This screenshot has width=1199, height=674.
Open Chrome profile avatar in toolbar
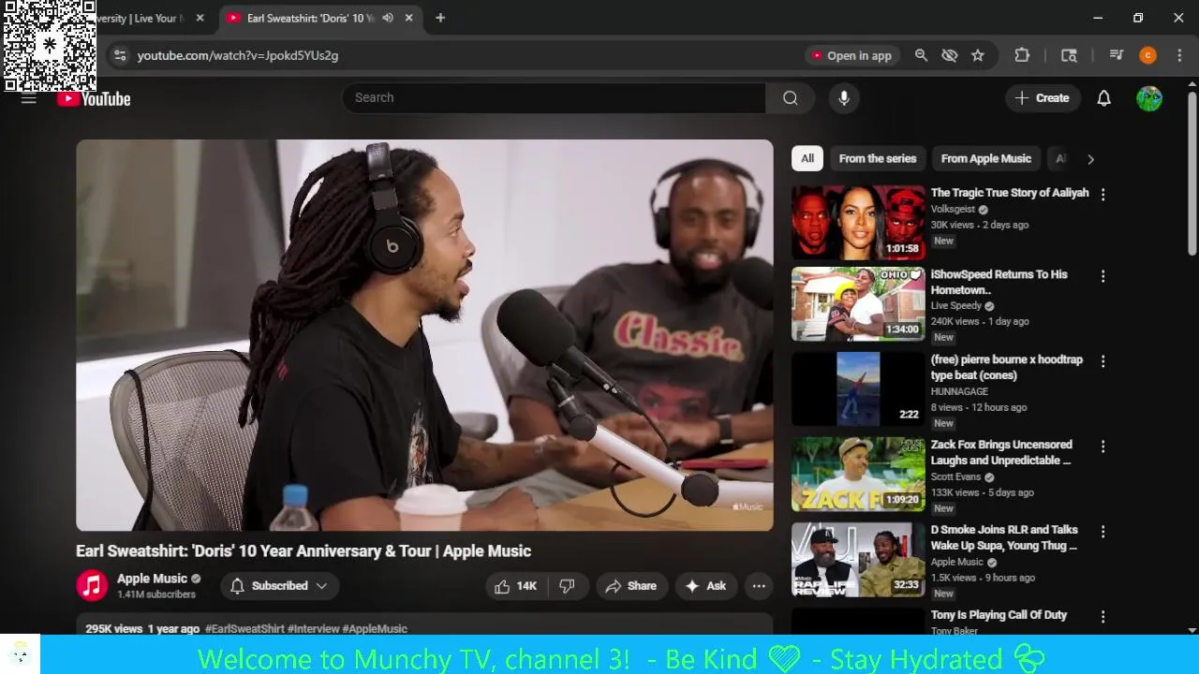1147,55
